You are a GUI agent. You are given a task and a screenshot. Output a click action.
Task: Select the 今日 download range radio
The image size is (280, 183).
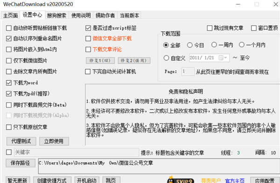tap(189, 45)
